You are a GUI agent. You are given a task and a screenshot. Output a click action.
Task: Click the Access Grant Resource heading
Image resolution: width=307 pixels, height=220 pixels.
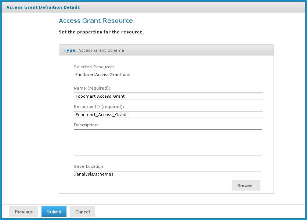[96, 21]
